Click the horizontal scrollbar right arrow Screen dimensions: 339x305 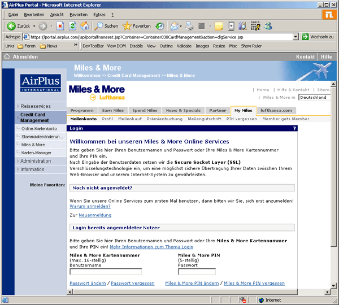(x=328, y=292)
